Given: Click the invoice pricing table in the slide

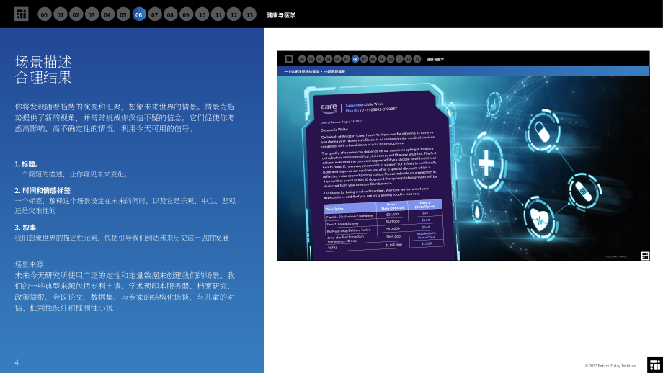Looking at the screenshot, I should pyautogui.click(x=384, y=225).
